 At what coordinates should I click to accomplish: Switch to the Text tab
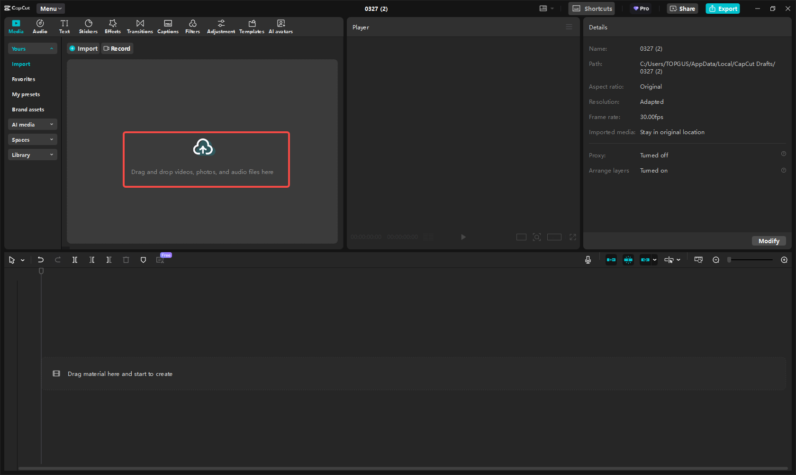pyautogui.click(x=64, y=27)
